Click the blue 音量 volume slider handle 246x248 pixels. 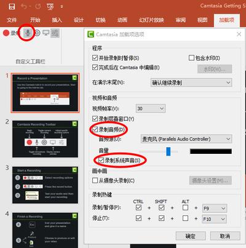(169, 151)
